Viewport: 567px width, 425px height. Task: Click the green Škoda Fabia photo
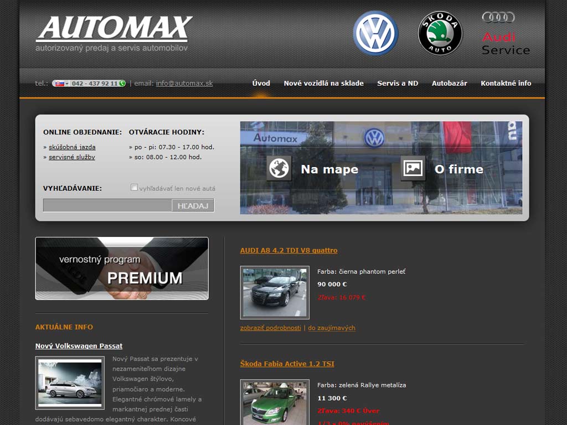(x=275, y=402)
